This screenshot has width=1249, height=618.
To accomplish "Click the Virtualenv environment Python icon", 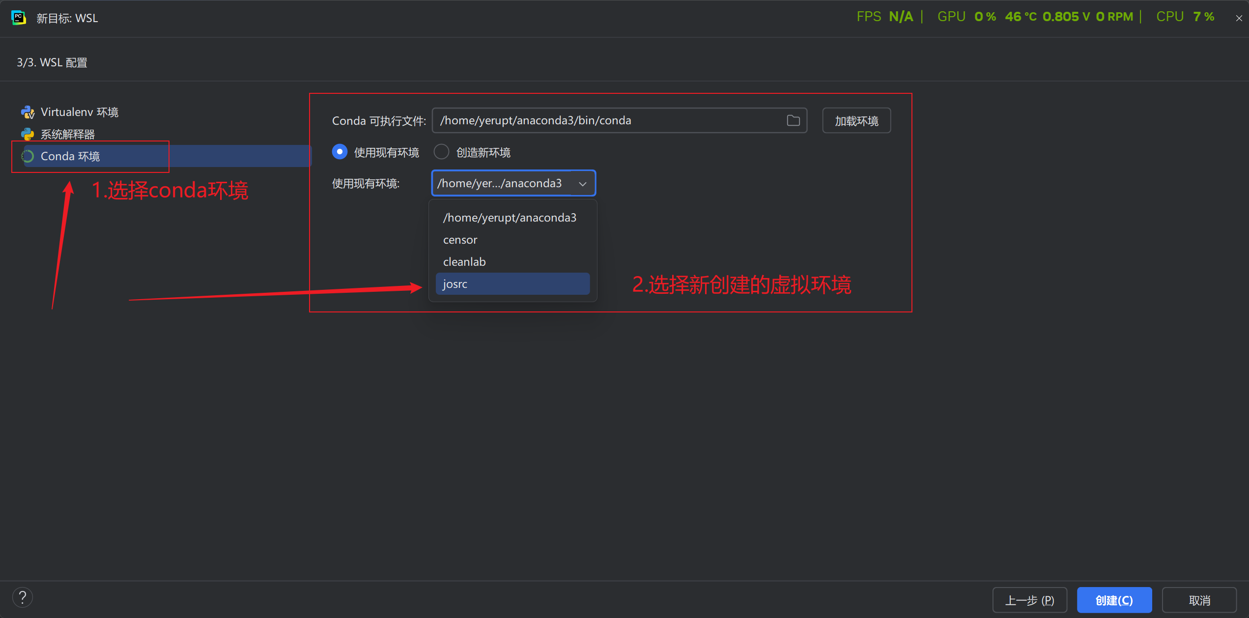I will [28, 112].
